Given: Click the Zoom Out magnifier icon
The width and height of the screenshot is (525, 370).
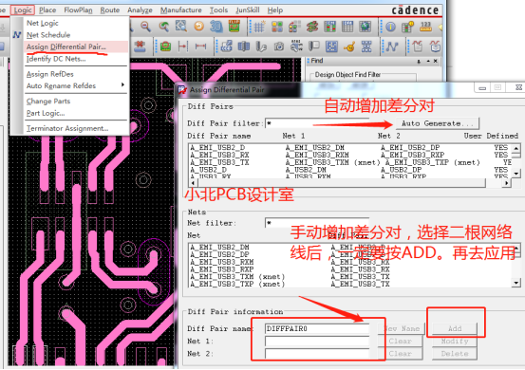Looking at the screenshot, I should coord(145,27).
